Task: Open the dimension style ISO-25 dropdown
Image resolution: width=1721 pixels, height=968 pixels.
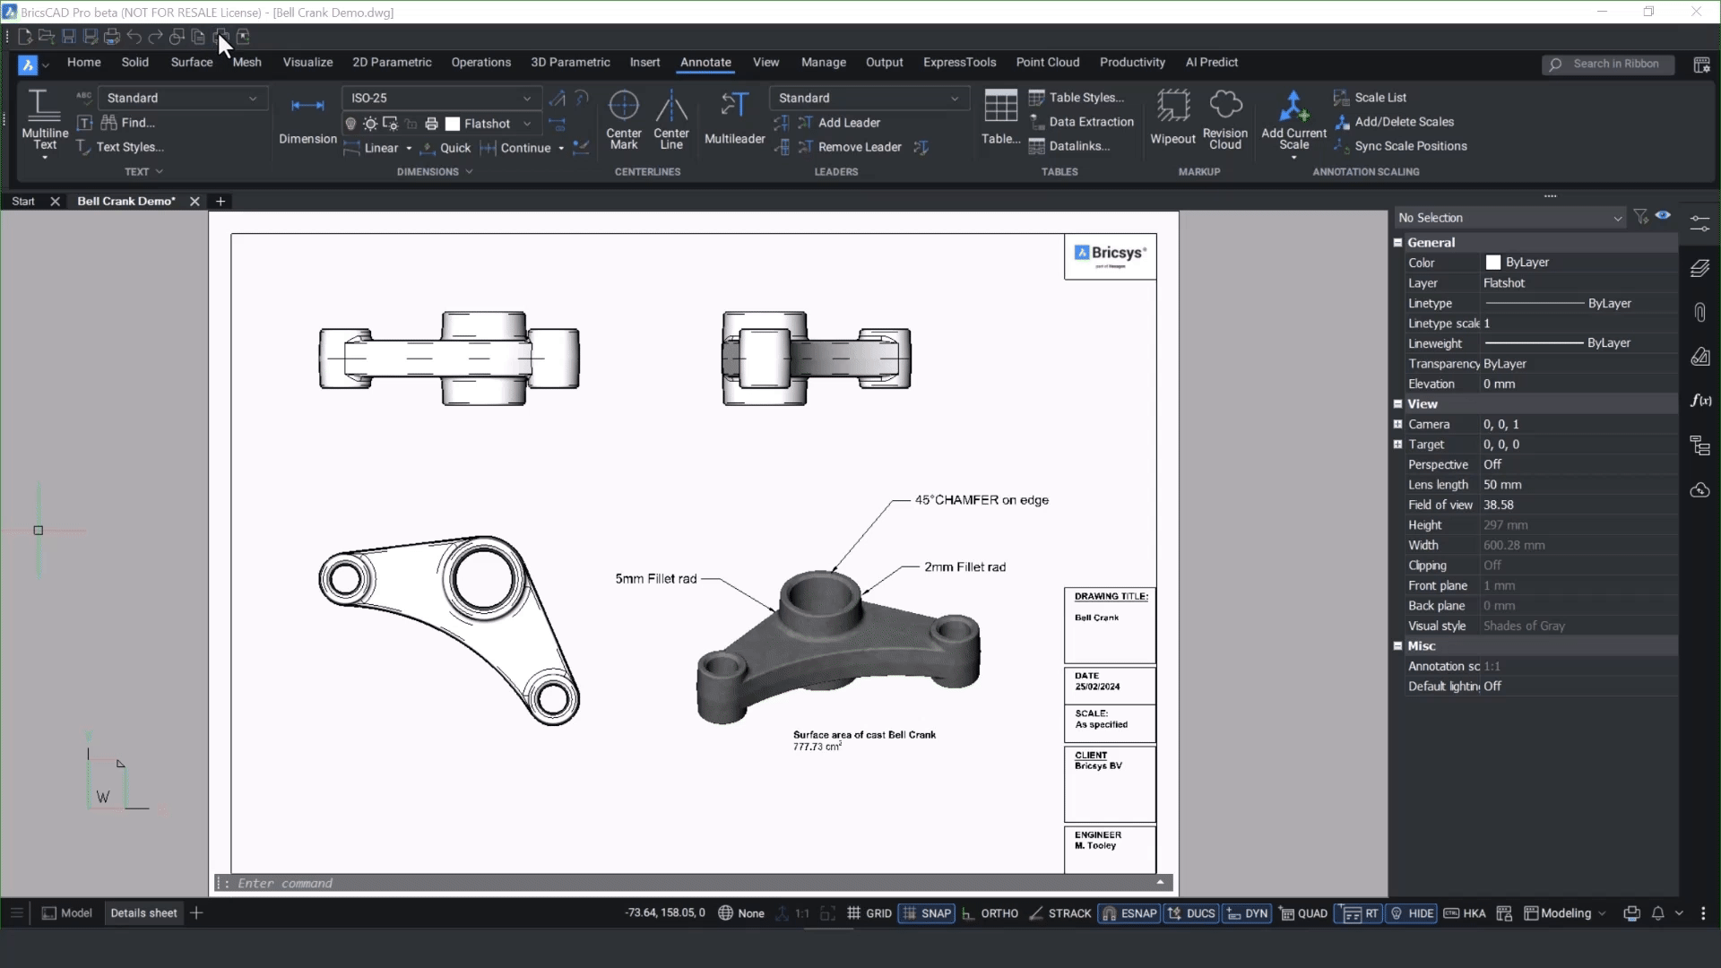Action: click(x=527, y=98)
